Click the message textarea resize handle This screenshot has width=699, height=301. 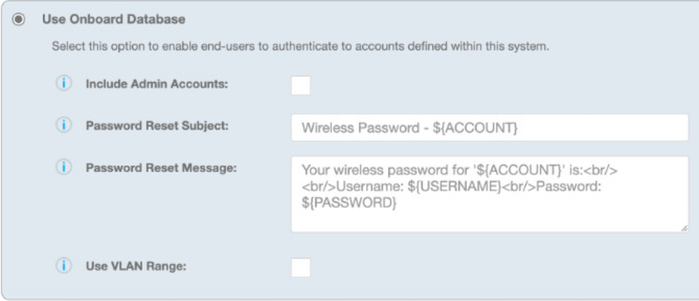click(684, 227)
